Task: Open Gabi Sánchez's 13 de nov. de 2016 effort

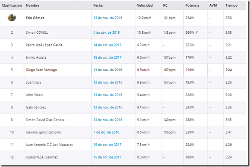Action: (108, 107)
